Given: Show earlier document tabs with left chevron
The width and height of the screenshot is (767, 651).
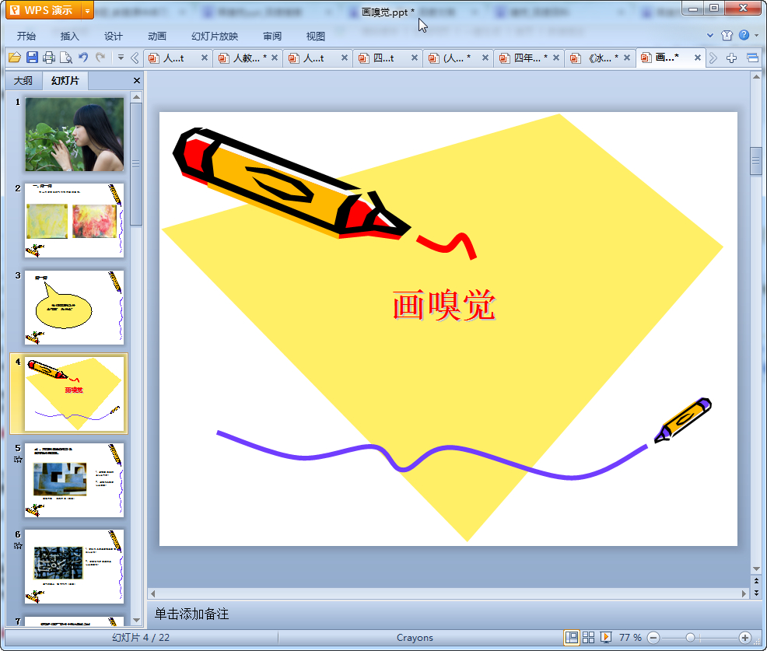Looking at the screenshot, I should pos(135,58).
